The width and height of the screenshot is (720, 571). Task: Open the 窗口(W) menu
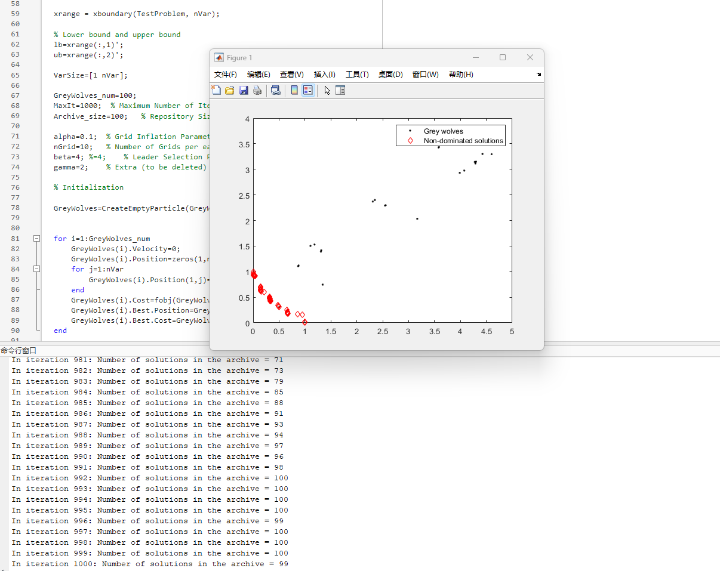click(x=426, y=75)
